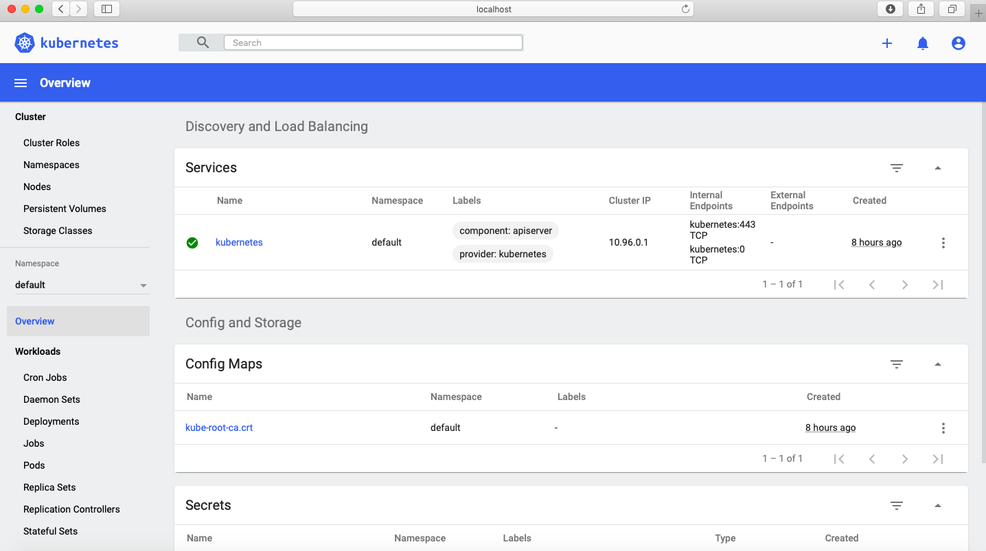
Task: Open Jobs in sidebar
Action: [34, 443]
